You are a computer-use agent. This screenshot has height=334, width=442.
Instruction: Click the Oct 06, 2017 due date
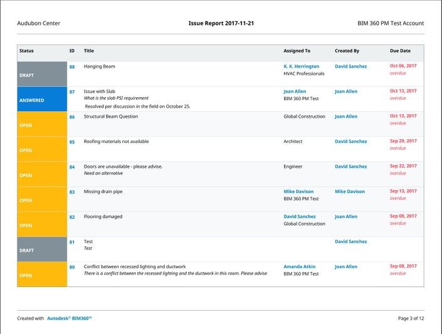click(403, 66)
